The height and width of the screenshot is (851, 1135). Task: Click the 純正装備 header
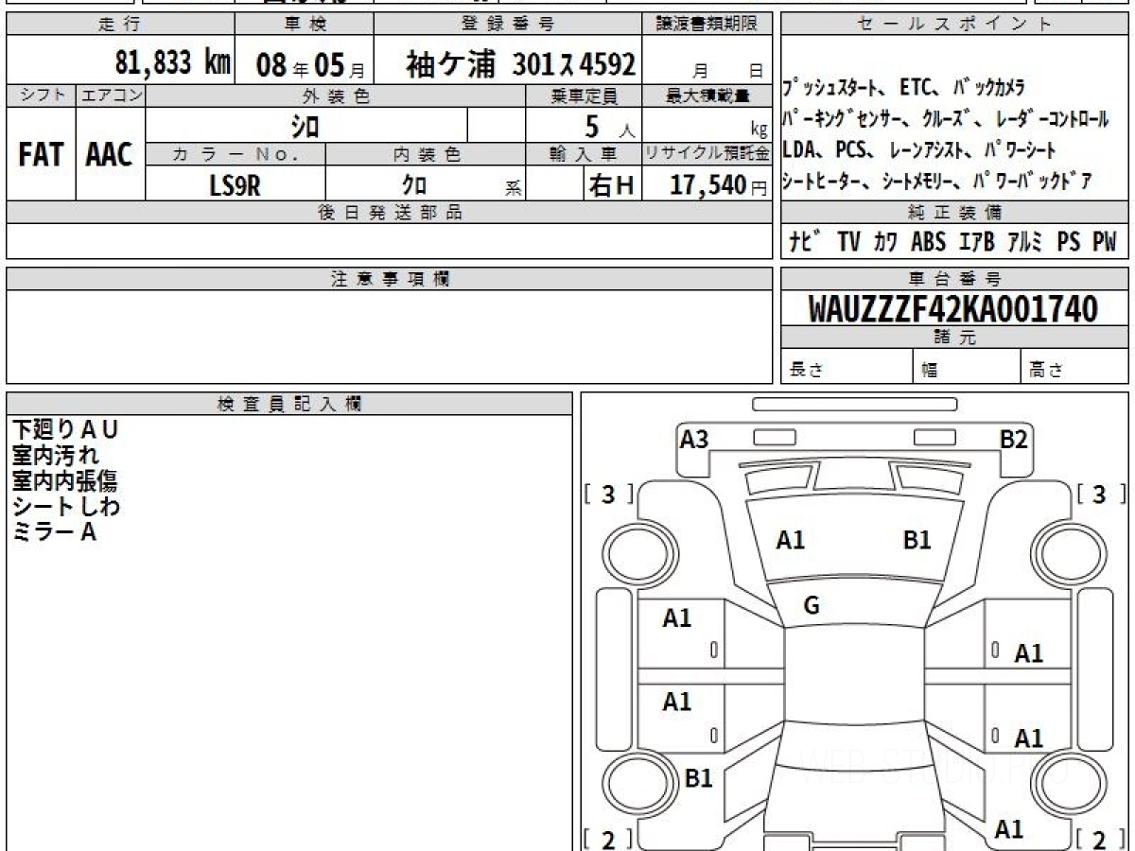coord(954,213)
